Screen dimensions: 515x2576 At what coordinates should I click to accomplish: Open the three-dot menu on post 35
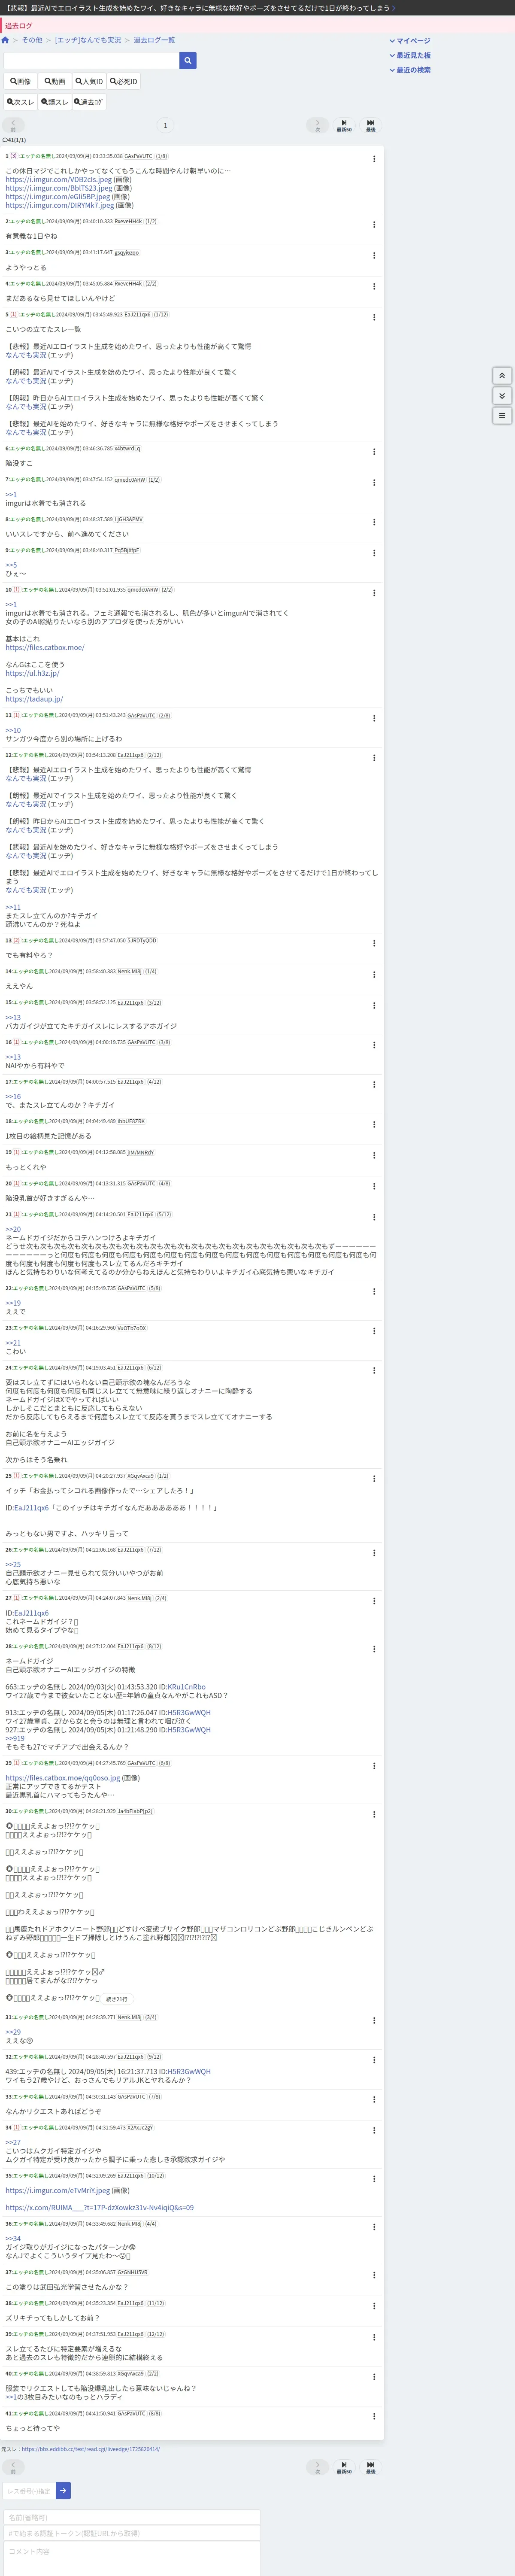coord(374,2178)
